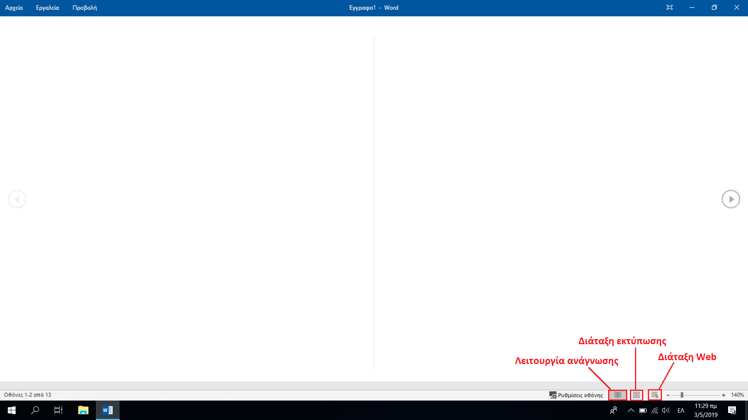
Task: Toggle auto-hide reading toolbar icon
Action: pyautogui.click(x=669, y=7)
